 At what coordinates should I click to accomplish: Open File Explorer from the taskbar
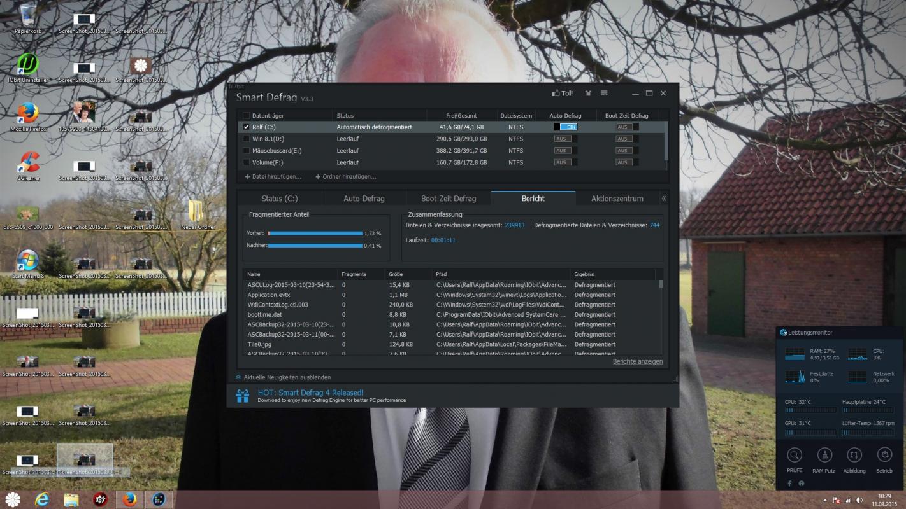pyautogui.click(x=71, y=499)
